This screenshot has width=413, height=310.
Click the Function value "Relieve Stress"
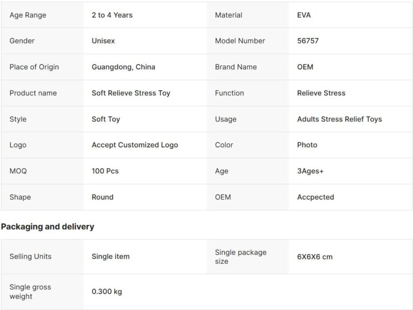[x=321, y=93]
